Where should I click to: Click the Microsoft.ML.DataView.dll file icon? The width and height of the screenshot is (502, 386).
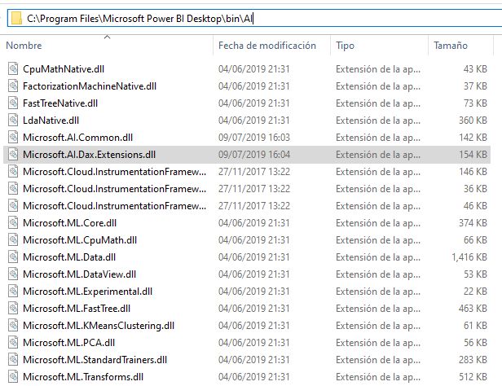pos(13,274)
